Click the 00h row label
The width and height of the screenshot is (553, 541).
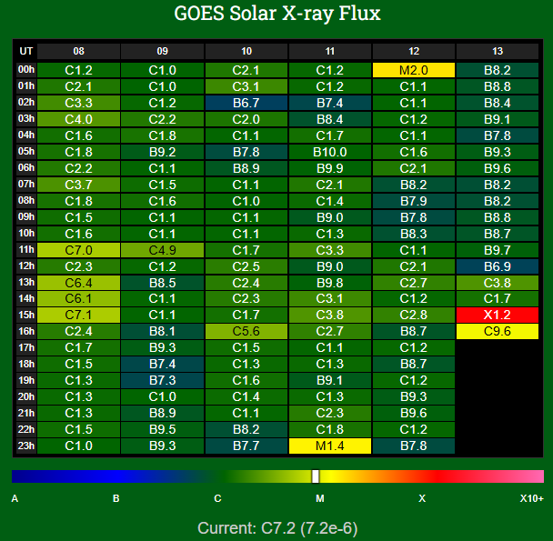pyautogui.click(x=26, y=70)
